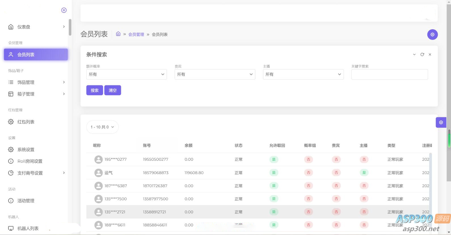The image size is (451, 235).
Task: Click the 搜索 button
Action: [x=94, y=90]
